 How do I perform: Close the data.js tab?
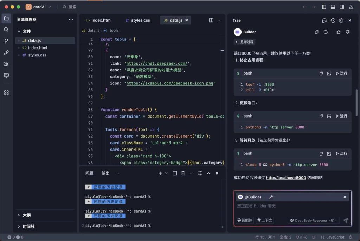tap(187, 20)
